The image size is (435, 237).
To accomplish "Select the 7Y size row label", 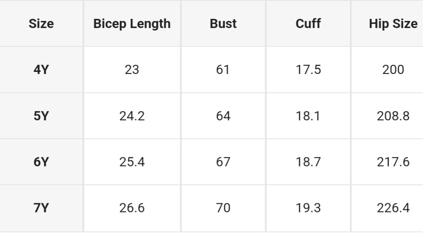I will pos(41,208).
